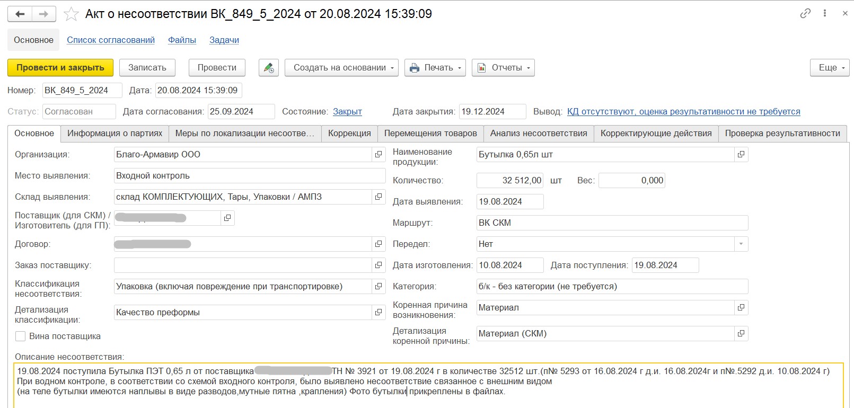Click the forward navigation arrow

(x=44, y=14)
